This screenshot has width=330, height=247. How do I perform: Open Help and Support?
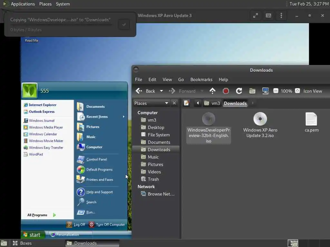[95, 192]
